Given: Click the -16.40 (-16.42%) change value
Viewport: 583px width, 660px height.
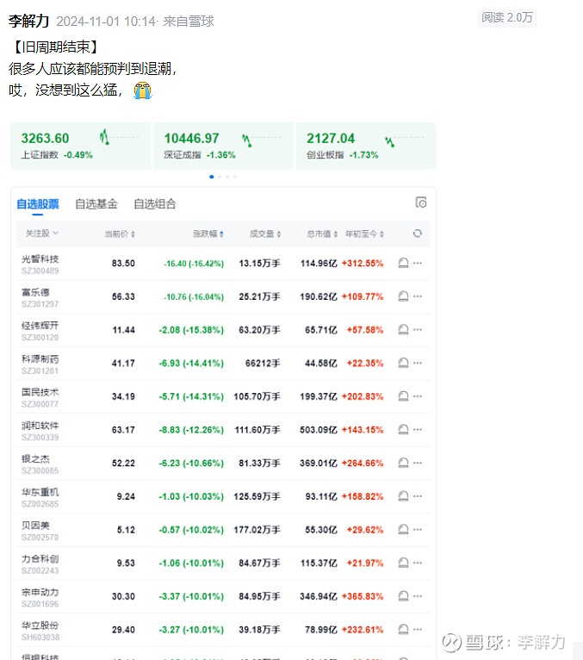Looking at the screenshot, I should [194, 264].
